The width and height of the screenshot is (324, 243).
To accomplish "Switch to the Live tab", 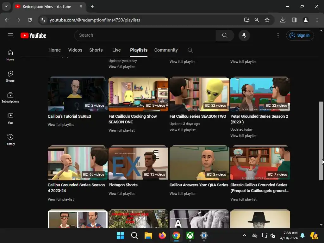I will coord(116,50).
